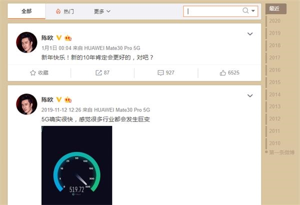Viewport: 300px width, 205px height.
Task: Open the 陈欧 username link on the 5G post
Action: 47,99
